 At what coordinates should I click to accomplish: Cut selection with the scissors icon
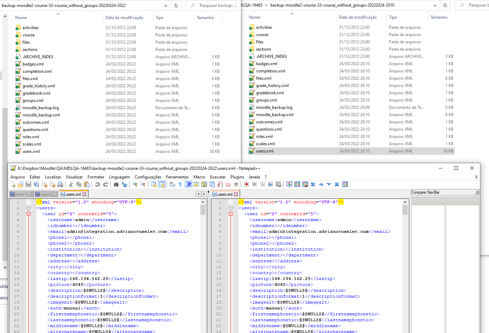click(x=71, y=184)
